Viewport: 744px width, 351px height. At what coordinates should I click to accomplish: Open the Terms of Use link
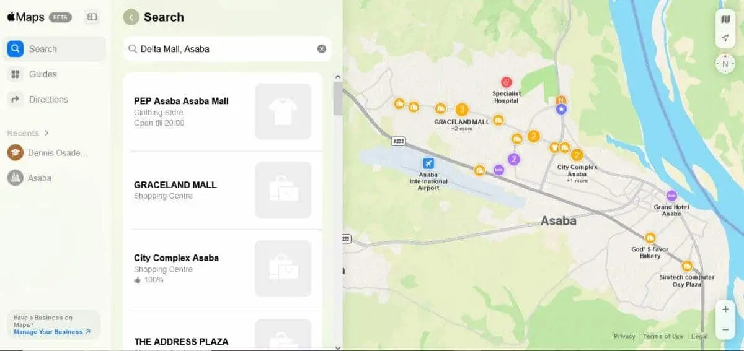(663, 336)
